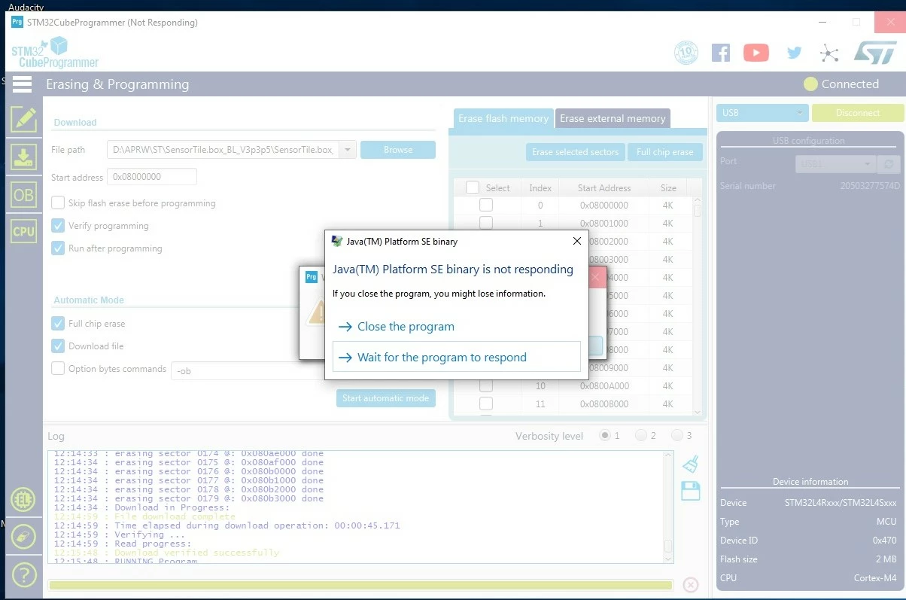Select the Erasing & Programming download icon
This screenshot has height=600, width=906.
click(x=23, y=157)
